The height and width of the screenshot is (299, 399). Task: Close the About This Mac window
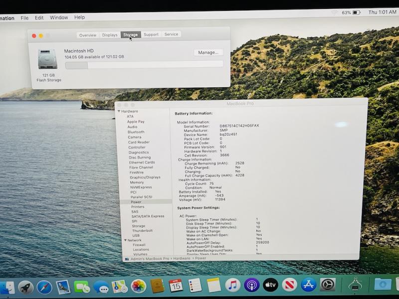point(34,36)
